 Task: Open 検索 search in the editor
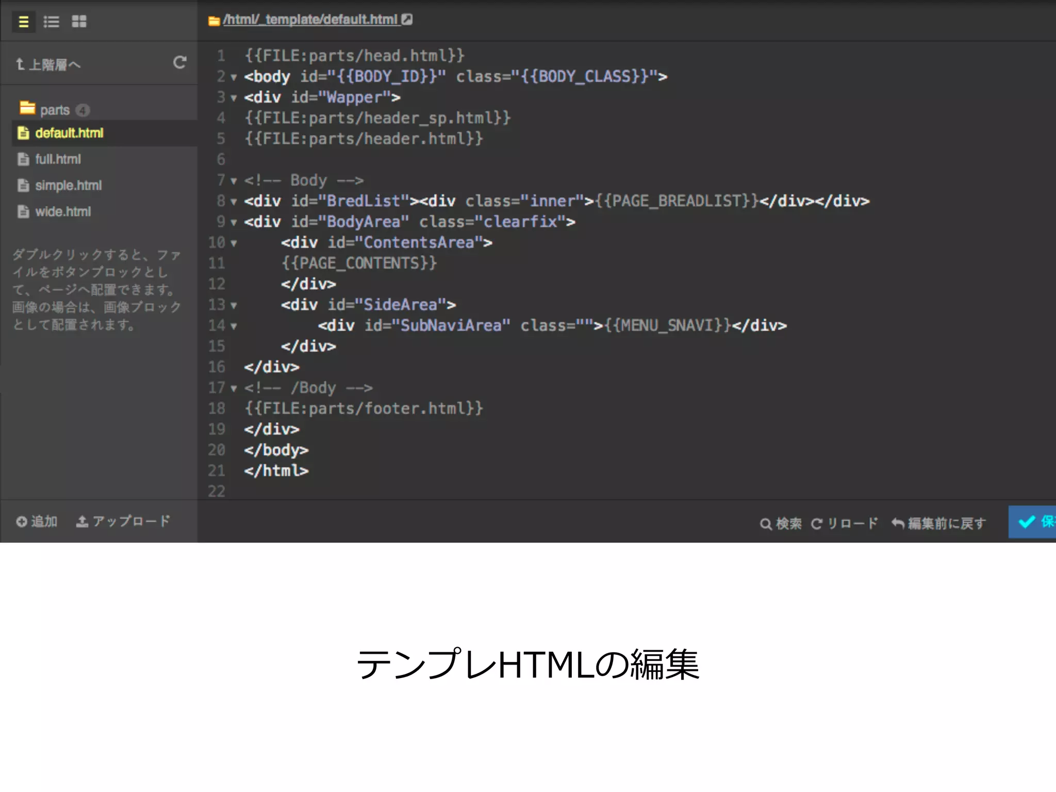(x=781, y=524)
